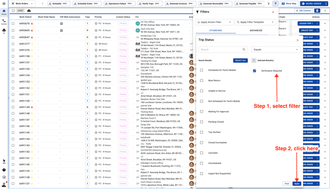Click the status circle beside 6491277
This screenshot has height=189, width=330.
pyautogui.click(x=32, y=44)
